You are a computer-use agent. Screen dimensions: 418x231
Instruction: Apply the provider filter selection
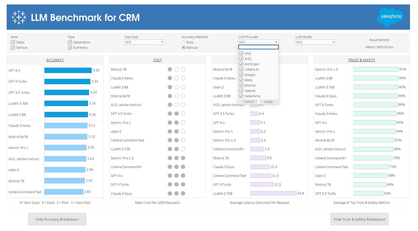(x=268, y=102)
